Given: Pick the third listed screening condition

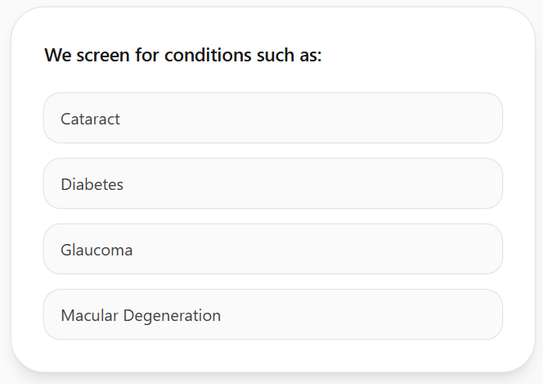Looking at the screenshot, I should tap(272, 249).
